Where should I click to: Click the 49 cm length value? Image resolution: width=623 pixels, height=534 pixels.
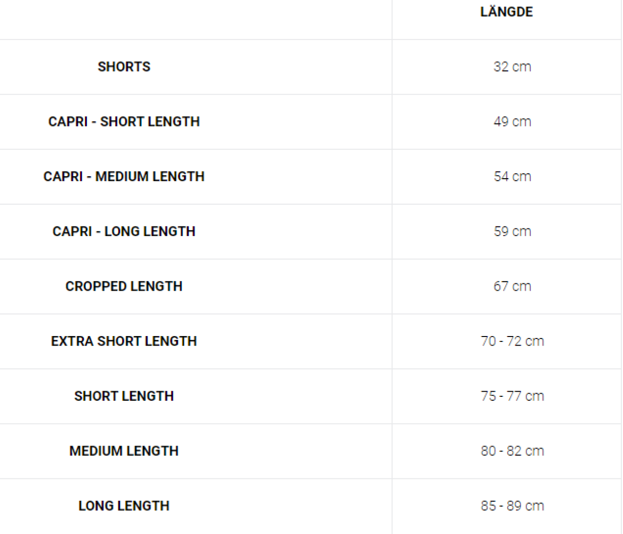[512, 122]
